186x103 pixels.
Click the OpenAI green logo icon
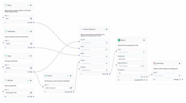click(x=119, y=40)
